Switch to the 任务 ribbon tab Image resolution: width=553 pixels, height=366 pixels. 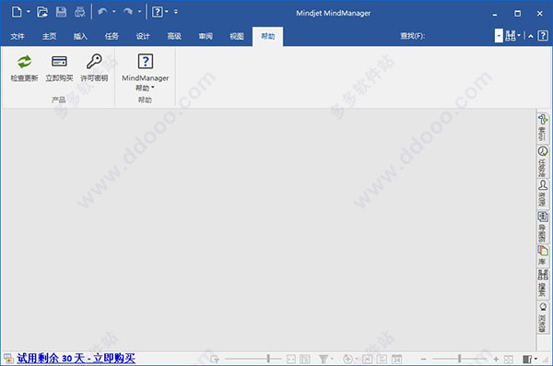point(112,36)
